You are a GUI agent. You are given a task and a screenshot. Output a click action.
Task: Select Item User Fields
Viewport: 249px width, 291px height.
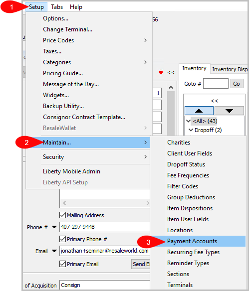coord(198,219)
